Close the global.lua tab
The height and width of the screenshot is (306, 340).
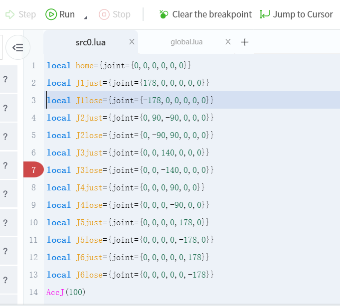point(228,42)
